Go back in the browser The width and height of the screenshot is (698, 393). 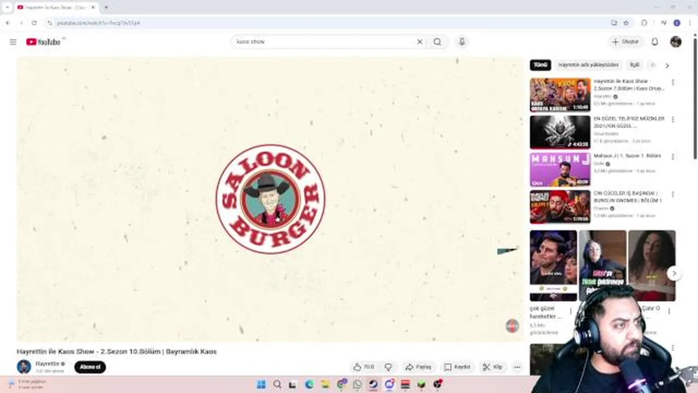[8, 23]
